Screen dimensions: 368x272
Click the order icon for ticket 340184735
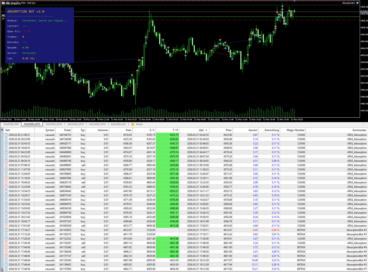click(6, 135)
